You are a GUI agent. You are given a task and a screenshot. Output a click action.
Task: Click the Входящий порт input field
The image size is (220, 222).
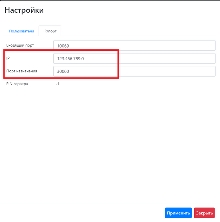(134, 46)
